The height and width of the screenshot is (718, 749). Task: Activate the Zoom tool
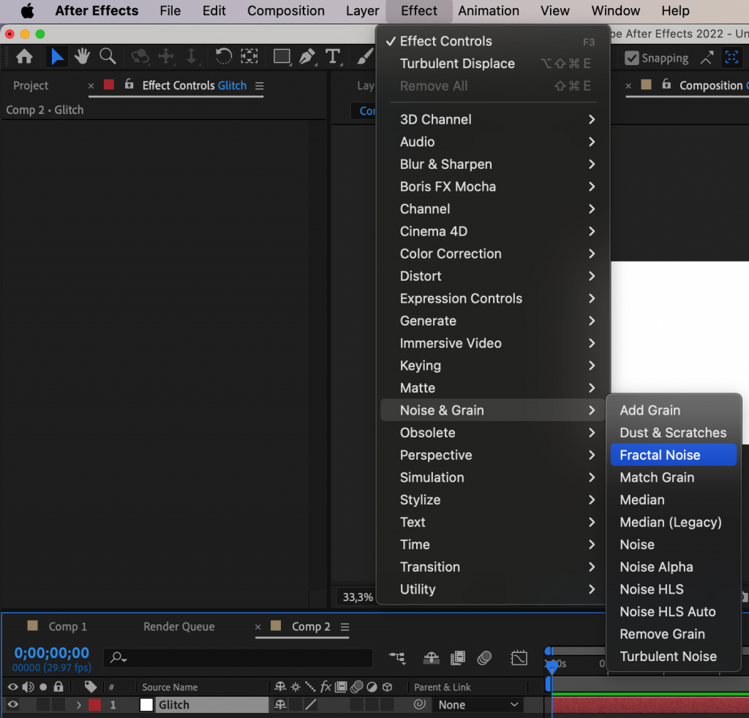pos(106,56)
